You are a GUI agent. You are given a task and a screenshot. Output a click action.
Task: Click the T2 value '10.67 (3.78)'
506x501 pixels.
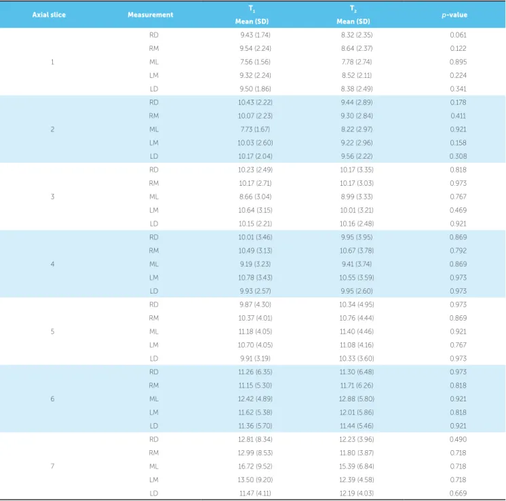pyautogui.click(x=357, y=251)
